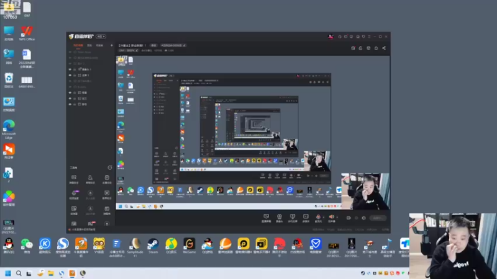This screenshot has width=497, height=279.
Task: Toggle visibility of third-from-last image layer
Action: tap(70, 92)
